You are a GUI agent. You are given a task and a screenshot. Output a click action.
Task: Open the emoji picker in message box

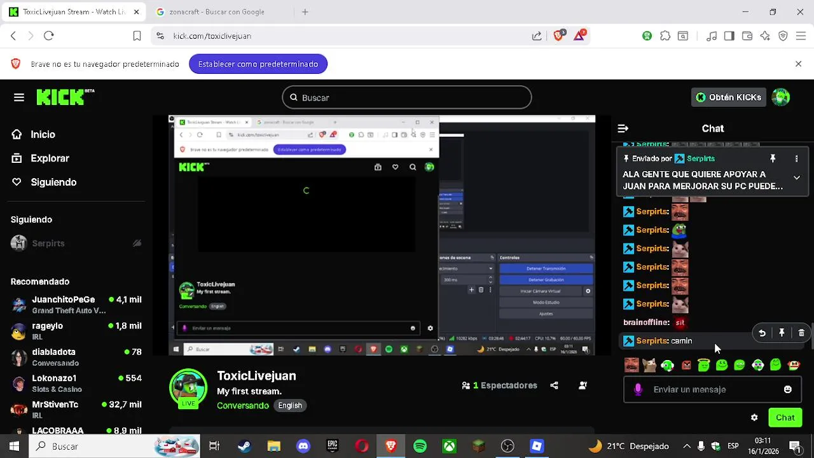pos(788,389)
